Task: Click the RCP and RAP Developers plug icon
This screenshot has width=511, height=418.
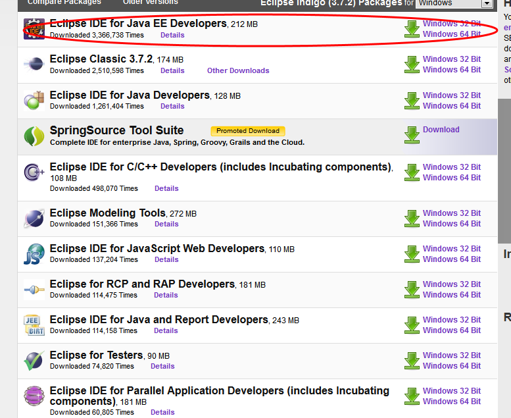Action: coord(34,290)
